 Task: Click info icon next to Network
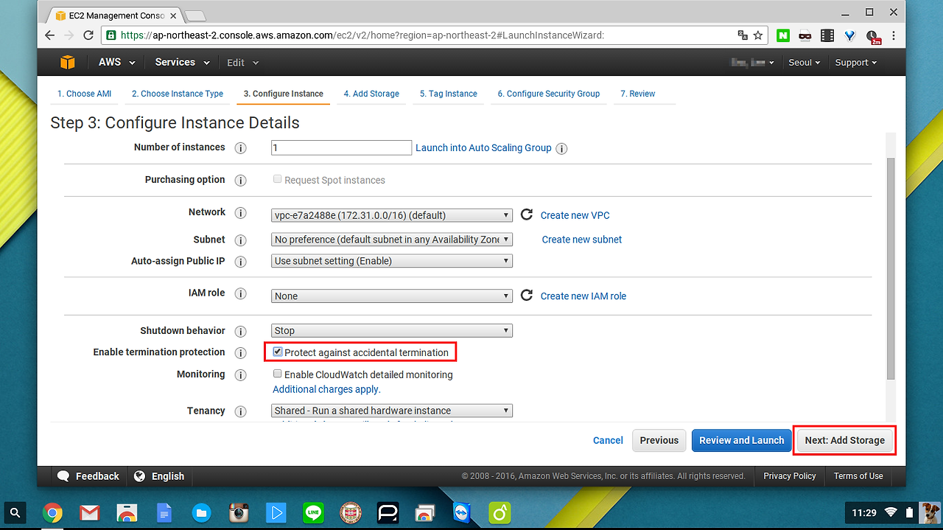tap(240, 213)
